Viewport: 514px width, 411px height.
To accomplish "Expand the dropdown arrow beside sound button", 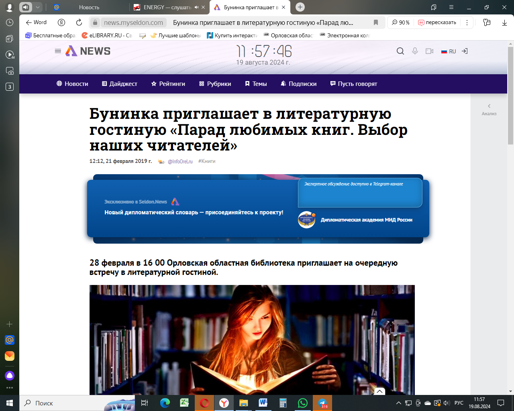I will (37, 7).
